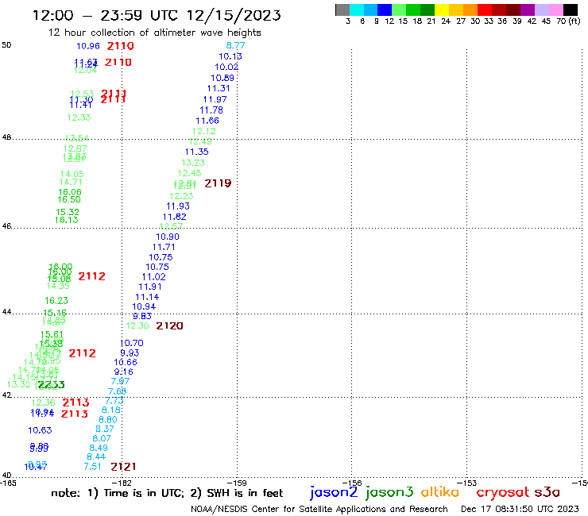Click the 11.78 wave height value

[211, 110]
